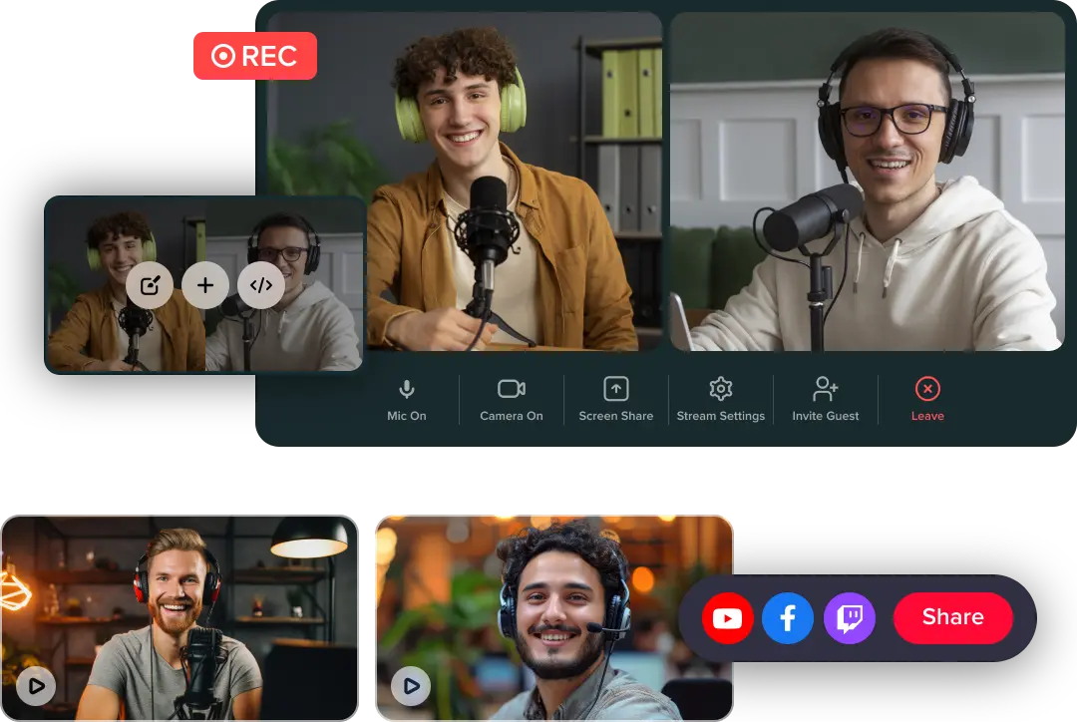Click the embed code icon on the thumbnail
Image resolution: width=1077 pixels, height=722 pixels.
(260, 285)
